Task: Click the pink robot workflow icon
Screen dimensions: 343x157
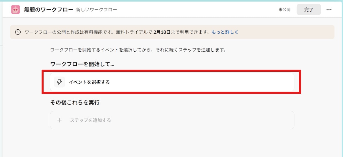Action: (x=15, y=10)
